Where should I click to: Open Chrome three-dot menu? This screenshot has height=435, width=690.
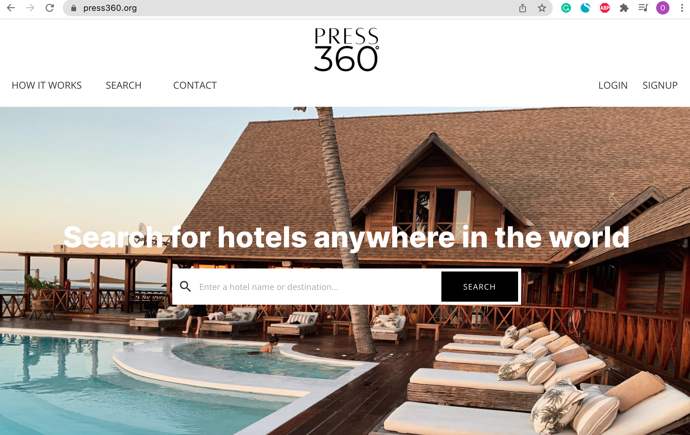click(x=682, y=8)
